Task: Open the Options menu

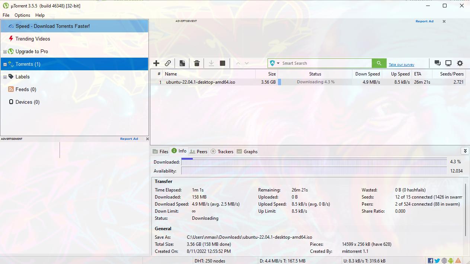Action: click(22, 15)
